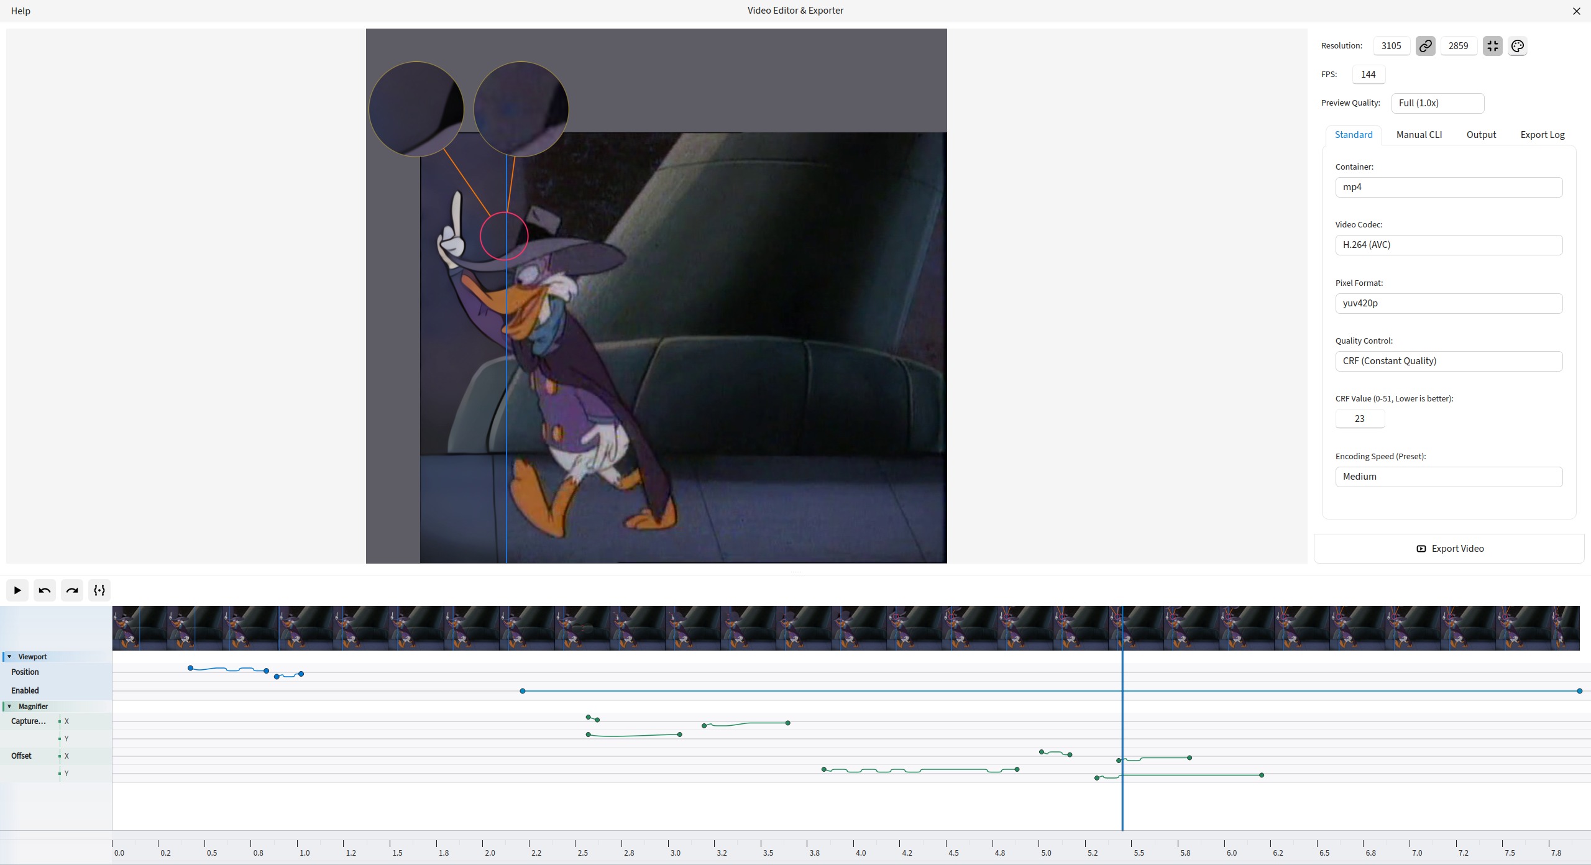
Task: Click the playhead on the timeline
Action: coord(1122,718)
